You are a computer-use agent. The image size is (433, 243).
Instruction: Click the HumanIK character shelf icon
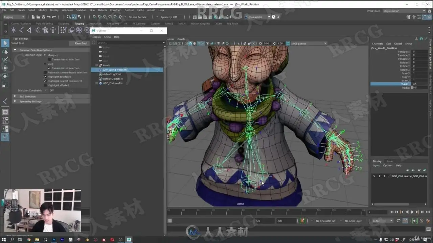click(x=53, y=30)
